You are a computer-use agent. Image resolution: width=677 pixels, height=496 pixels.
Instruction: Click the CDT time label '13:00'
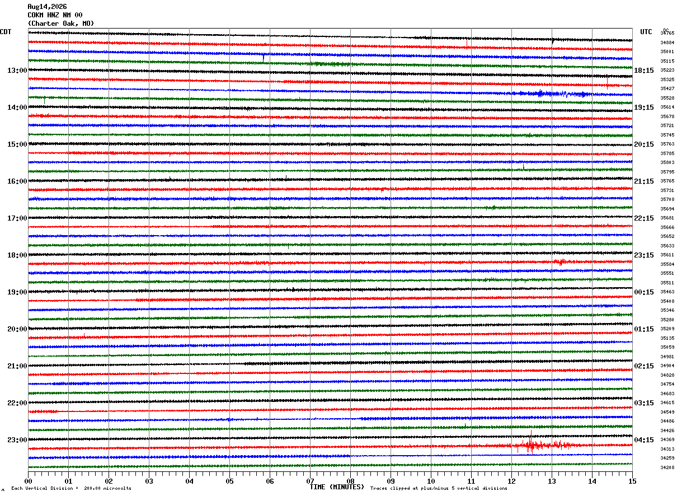tap(17, 71)
